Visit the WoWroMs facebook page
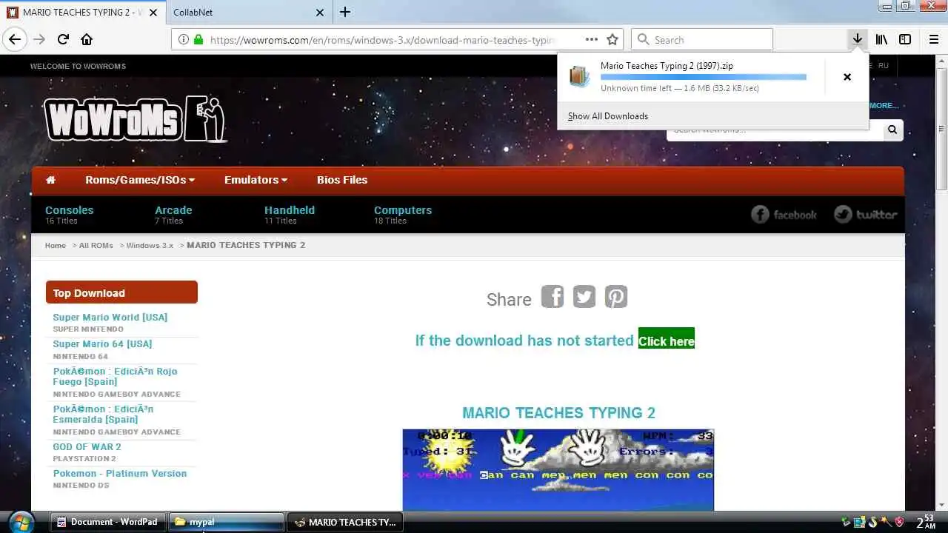The width and height of the screenshot is (948, 533). tap(784, 215)
